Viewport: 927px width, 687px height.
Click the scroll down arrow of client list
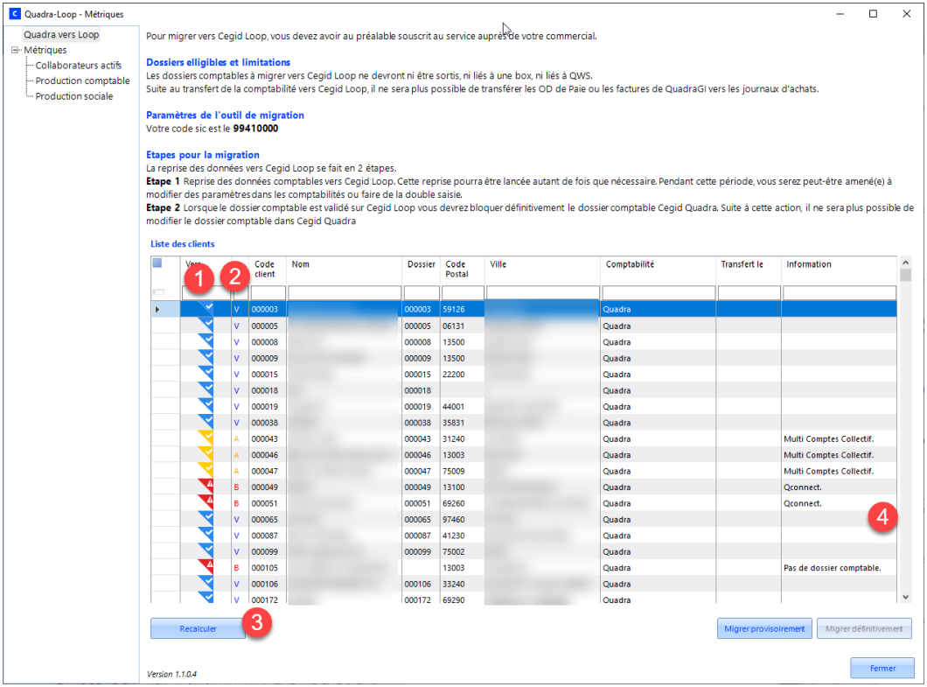pos(905,596)
